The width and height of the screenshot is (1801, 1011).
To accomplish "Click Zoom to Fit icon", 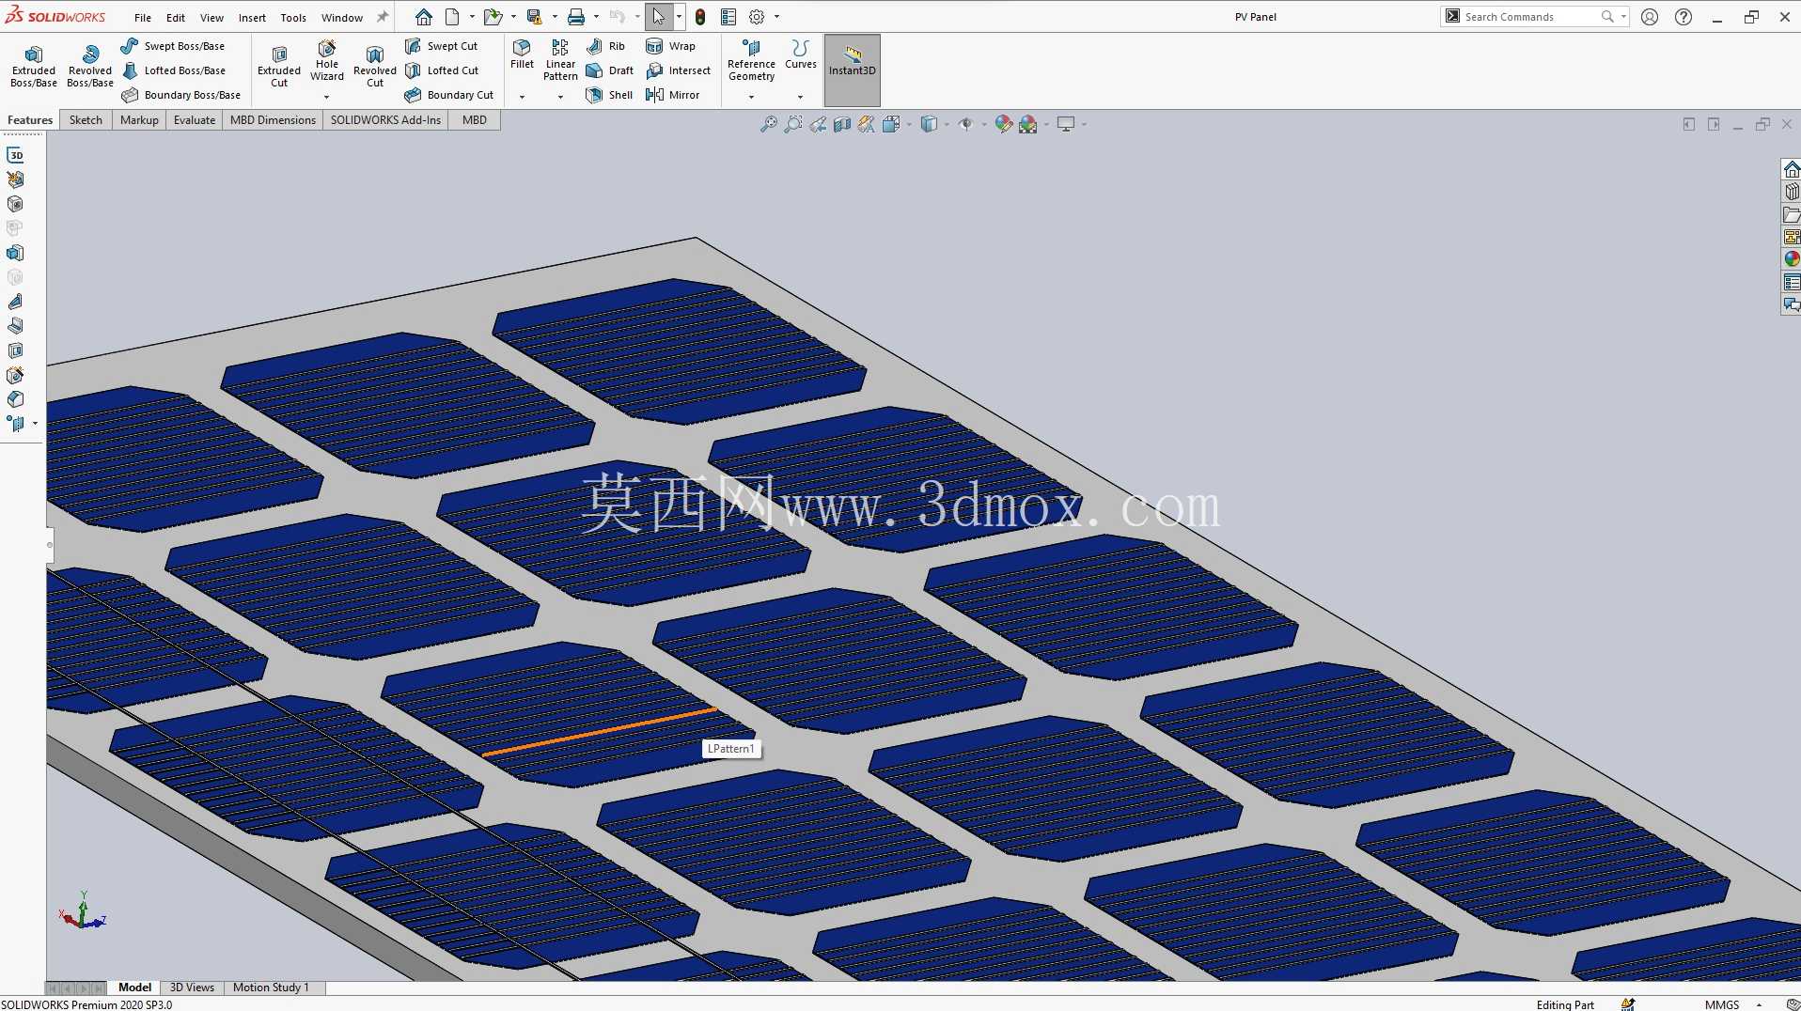I will [769, 124].
